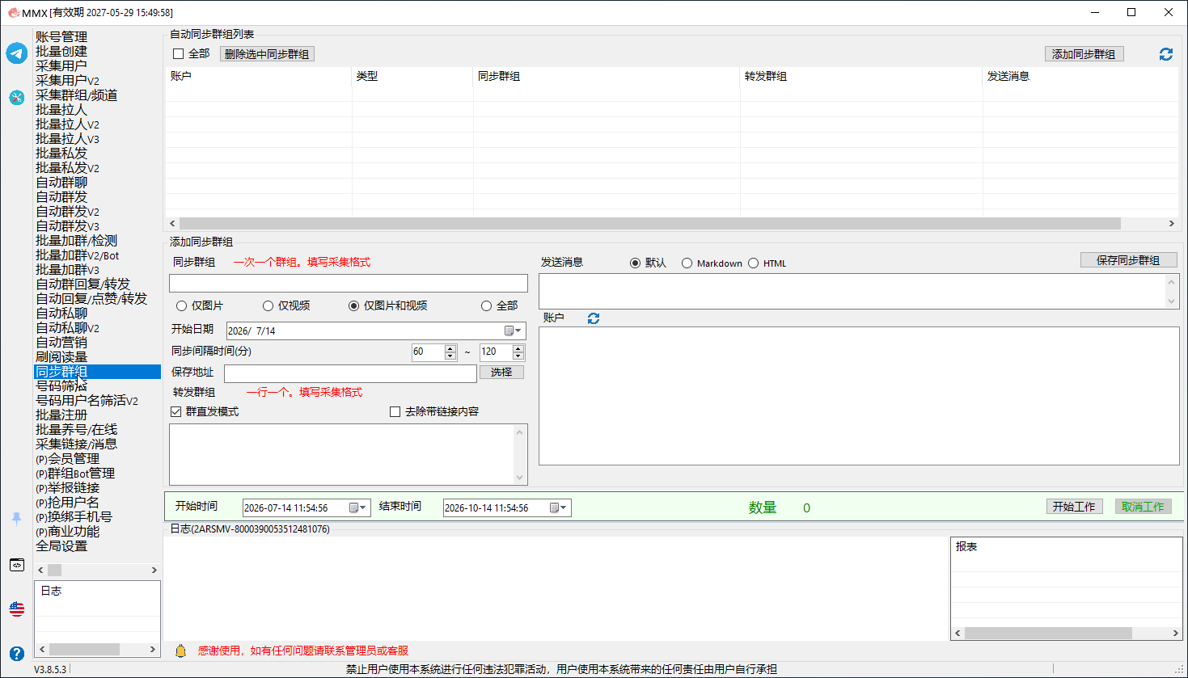Click the sidebar 日志 panel horizontal scrollbar

click(x=84, y=650)
